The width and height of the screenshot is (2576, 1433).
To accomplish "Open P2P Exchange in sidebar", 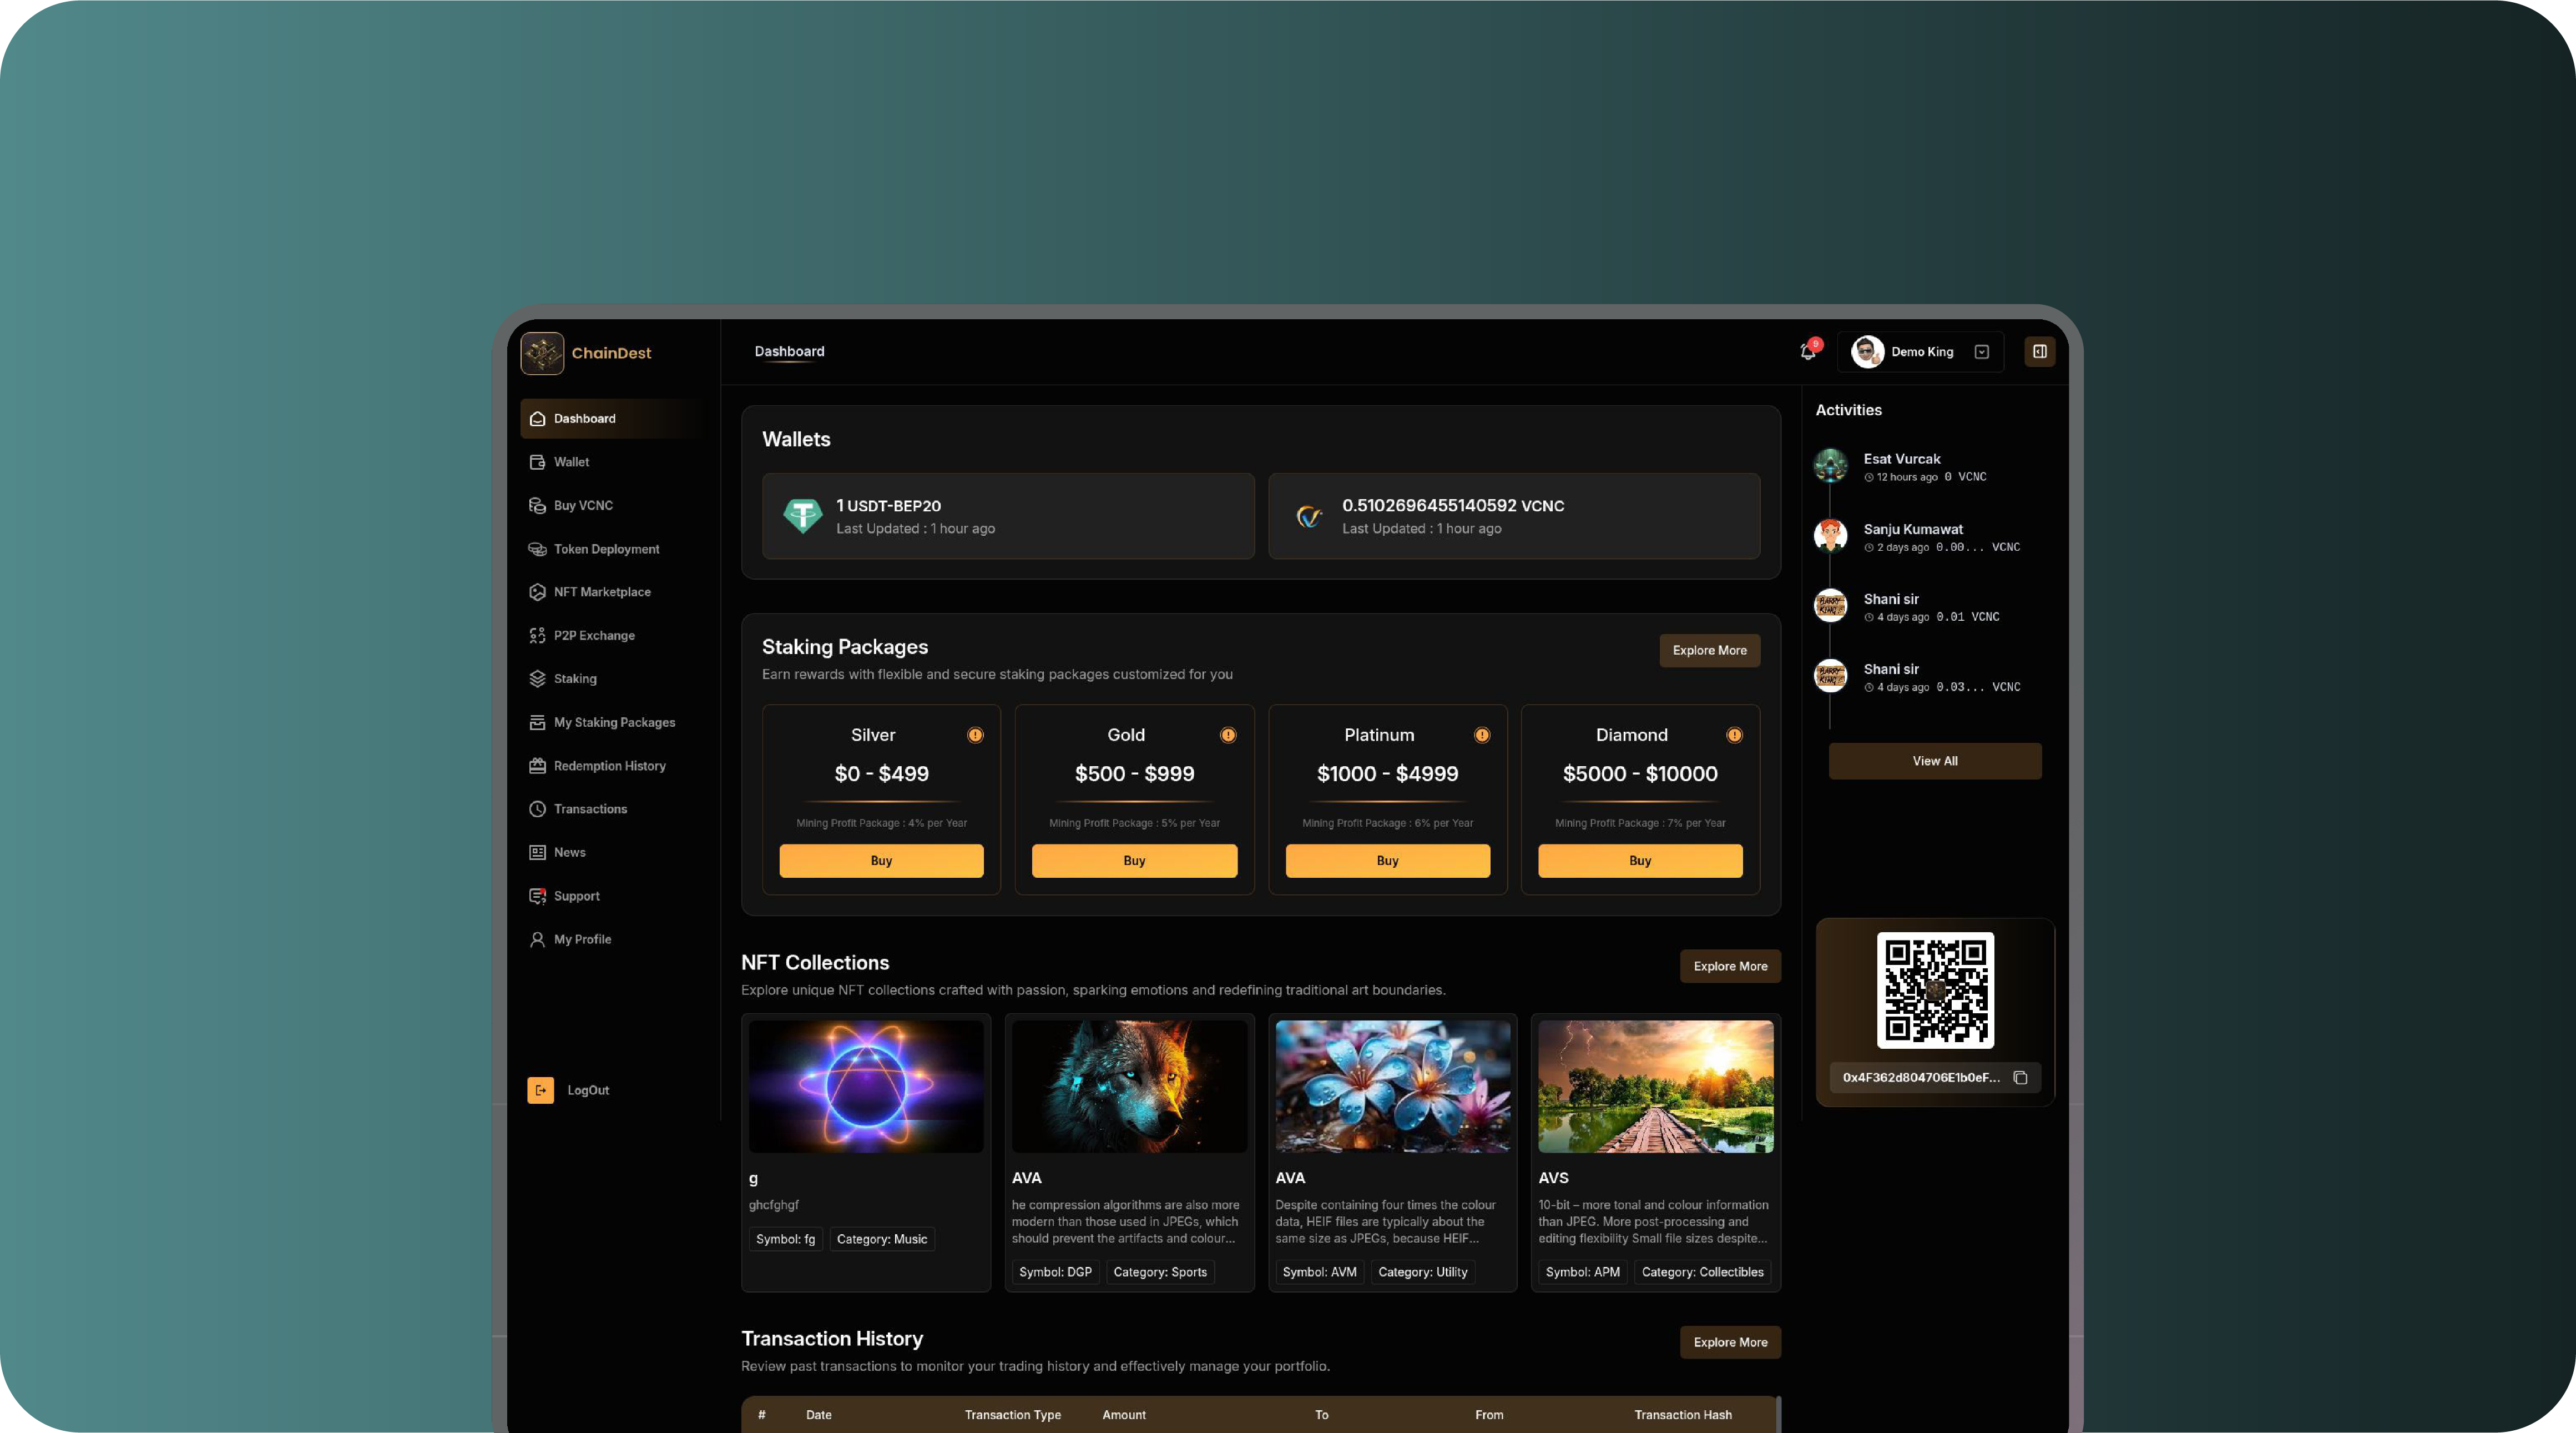I will pyautogui.click(x=593, y=636).
